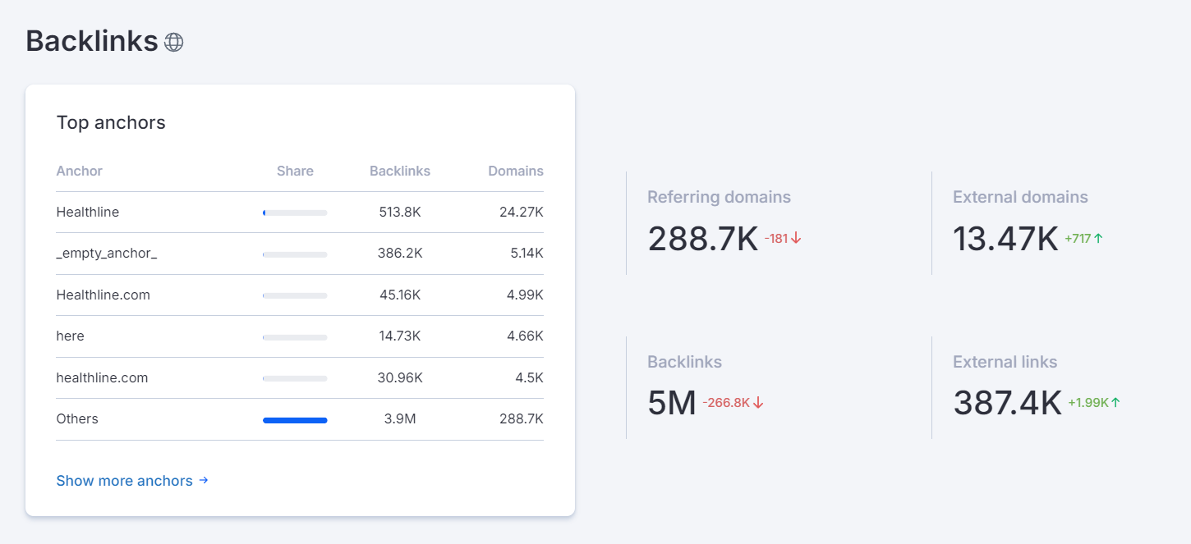Click the arrow icon after Show more anchors

point(202,481)
